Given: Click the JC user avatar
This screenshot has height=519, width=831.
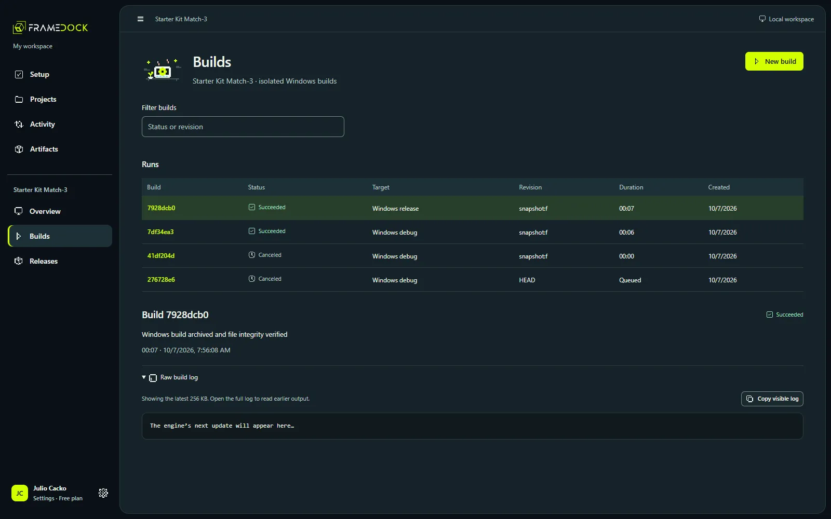Looking at the screenshot, I should (x=20, y=493).
